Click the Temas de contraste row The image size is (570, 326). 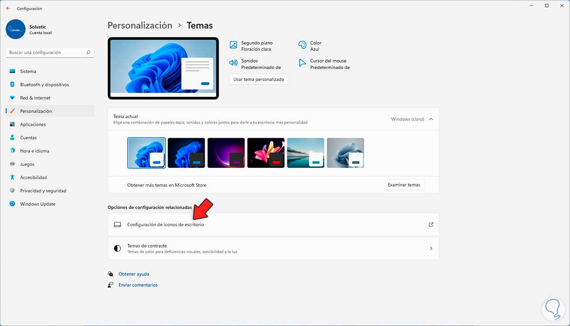[x=273, y=248]
